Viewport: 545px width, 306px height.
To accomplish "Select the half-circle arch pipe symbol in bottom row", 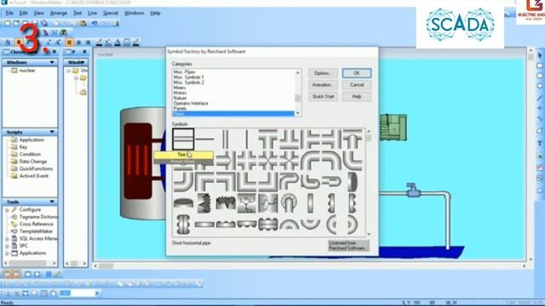I will point(290,224).
